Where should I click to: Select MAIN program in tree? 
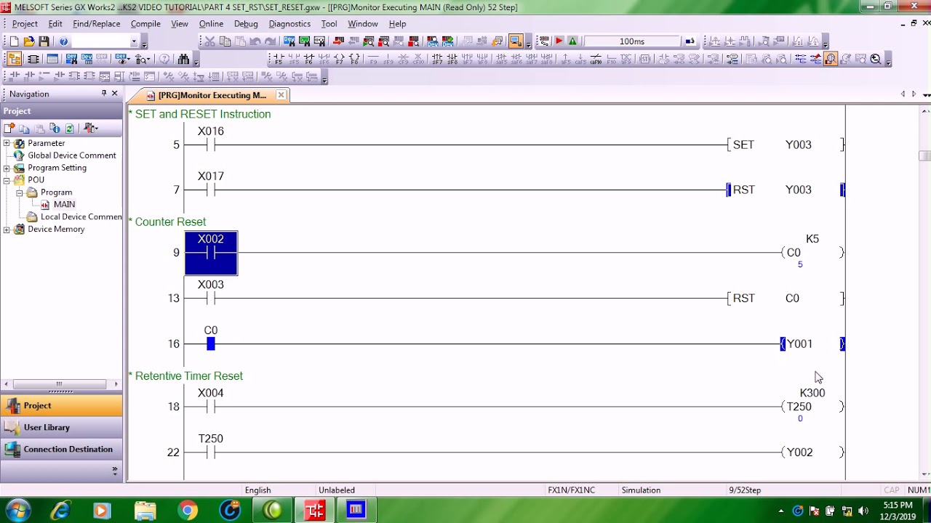coord(64,205)
